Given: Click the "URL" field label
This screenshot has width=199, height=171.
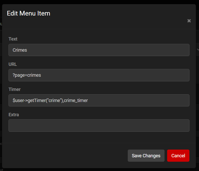Looking at the screenshot, I should click(x=13, y=64).
